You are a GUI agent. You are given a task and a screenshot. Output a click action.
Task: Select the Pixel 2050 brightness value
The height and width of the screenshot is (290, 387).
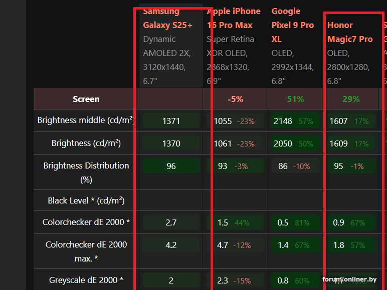[x=283, y=143]
